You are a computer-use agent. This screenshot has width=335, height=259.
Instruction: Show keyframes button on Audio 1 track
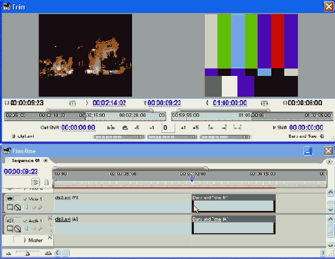point(18,228)
